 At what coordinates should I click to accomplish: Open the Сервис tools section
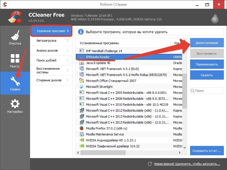point(15,83)
